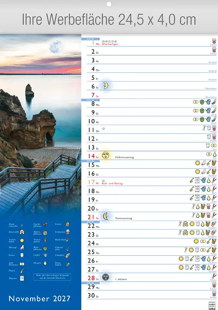Click the 1. Advent label on day 28
The image size is (218, 310).
(x=121, y=279)
